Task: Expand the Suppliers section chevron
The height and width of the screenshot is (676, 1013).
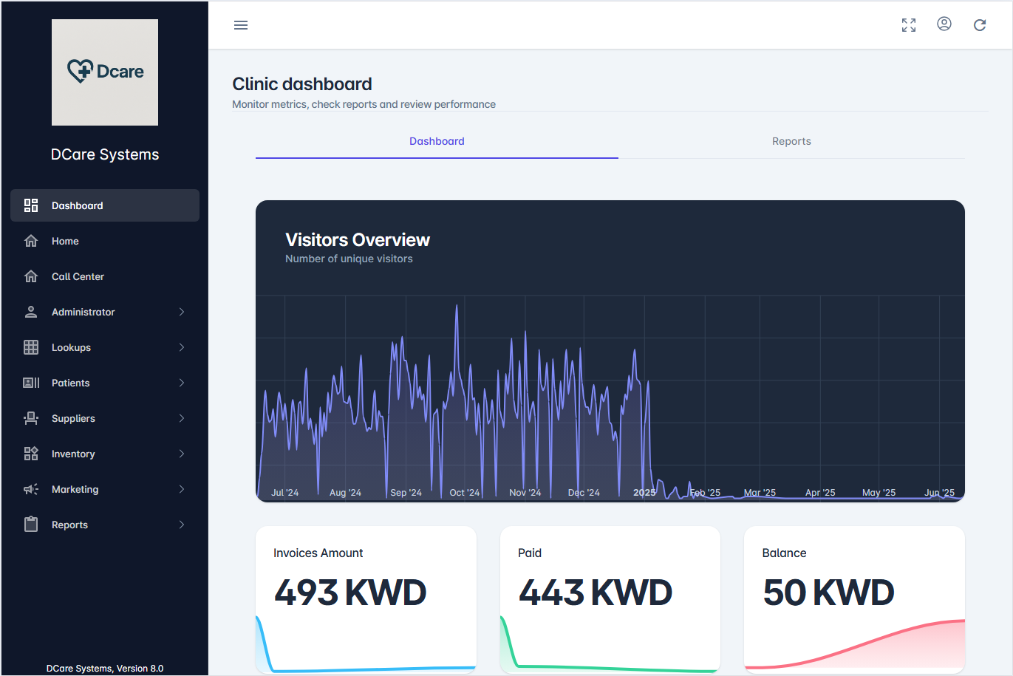Action: click(x=181, y=418)
